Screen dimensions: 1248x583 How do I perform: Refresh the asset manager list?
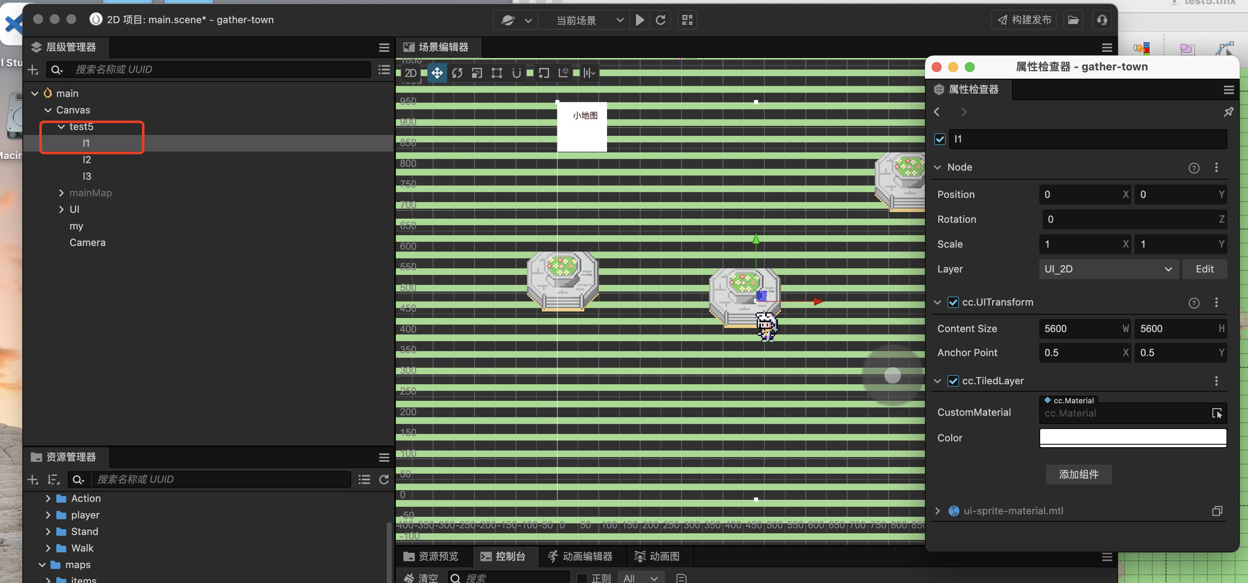(x=384, y=479)
